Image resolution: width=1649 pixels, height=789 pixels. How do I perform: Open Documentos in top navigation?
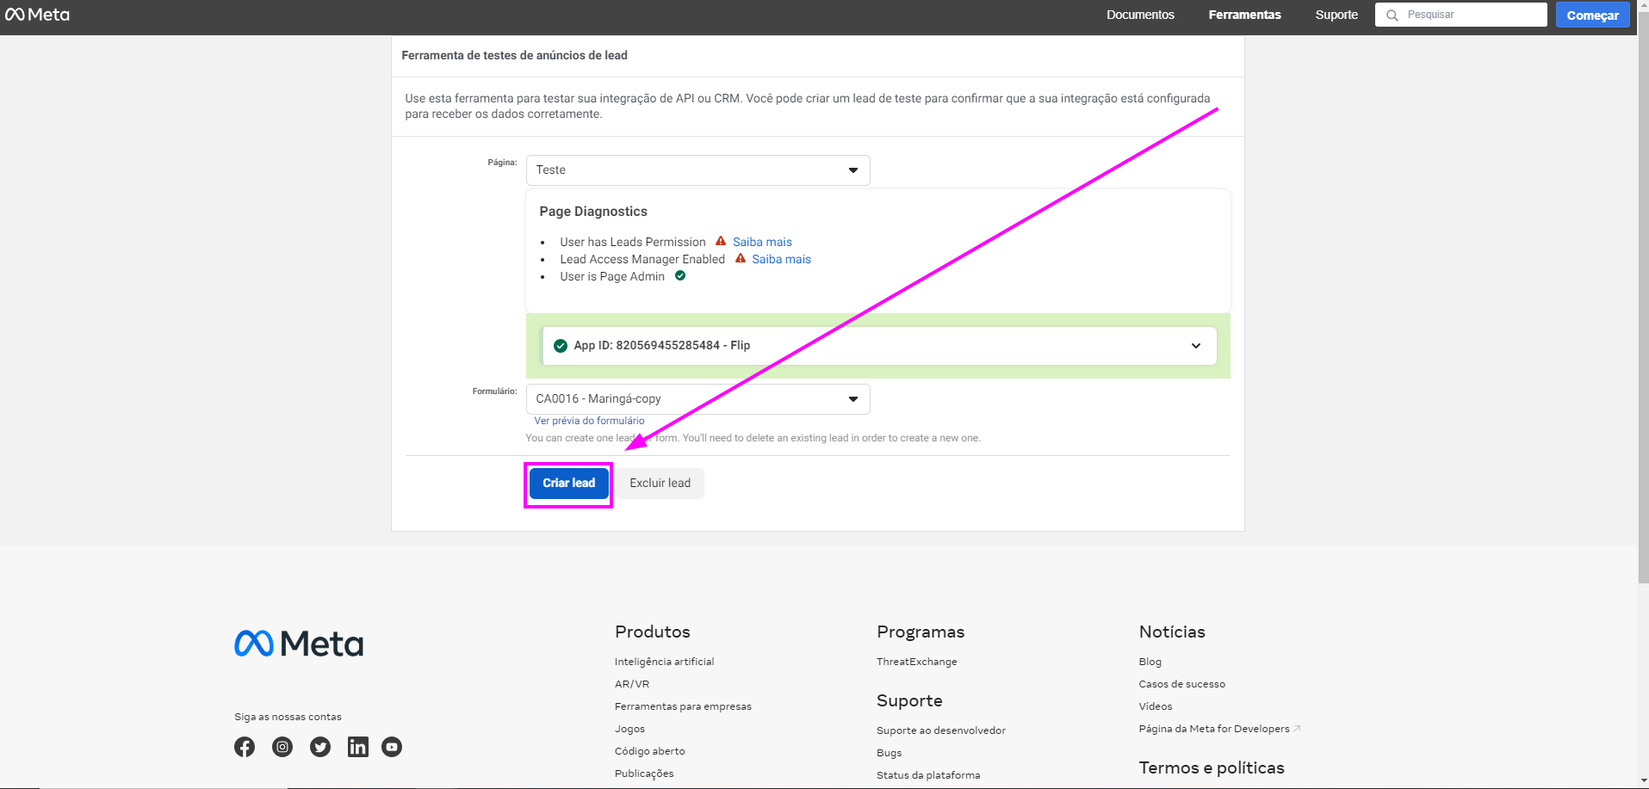tap(1140, 15)
